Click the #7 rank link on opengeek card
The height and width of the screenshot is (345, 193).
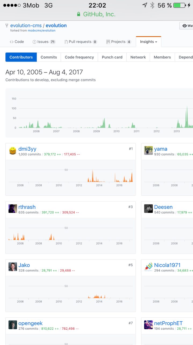click(130, 323)
